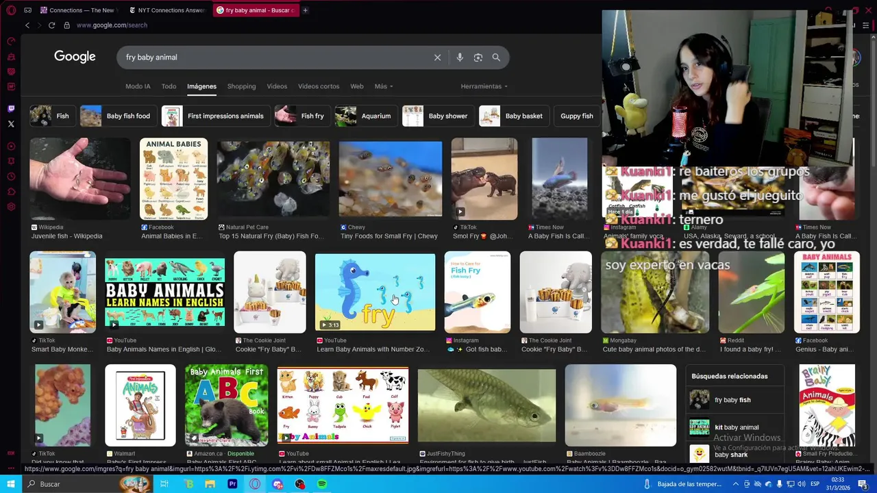Go back using the browser back arrow

(x=27, y=25)
